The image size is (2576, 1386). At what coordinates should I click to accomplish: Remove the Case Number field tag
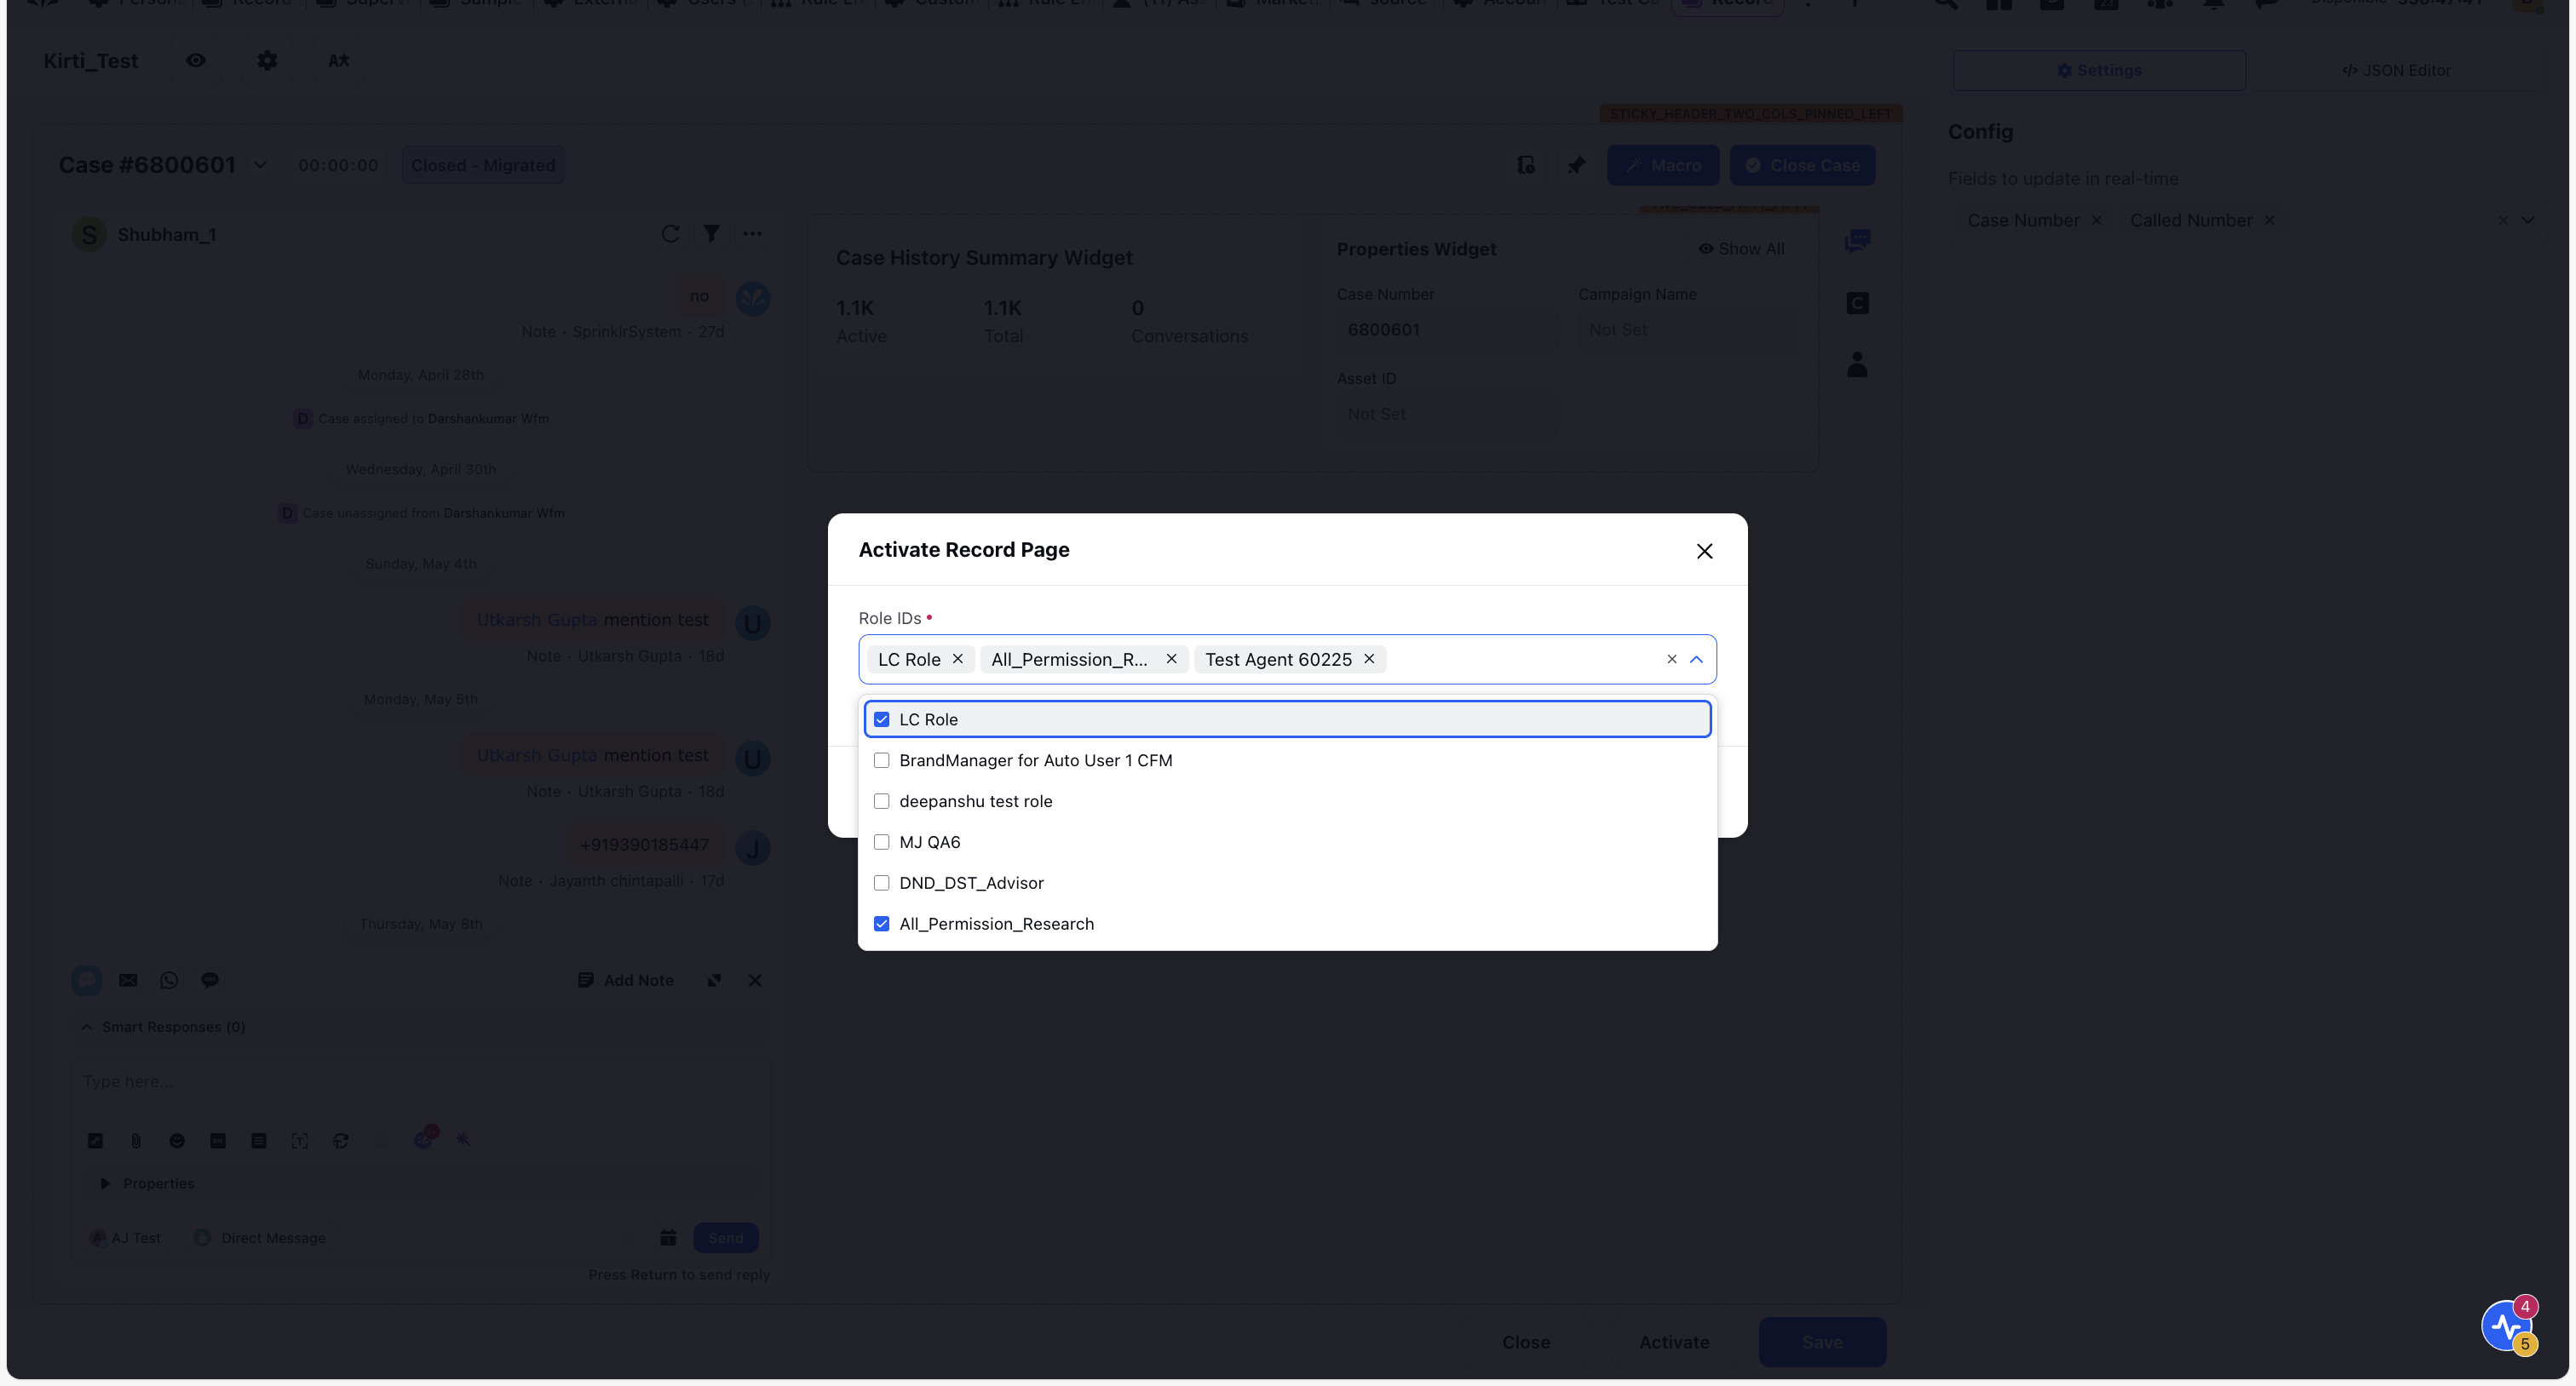(x=2096, y=220)
